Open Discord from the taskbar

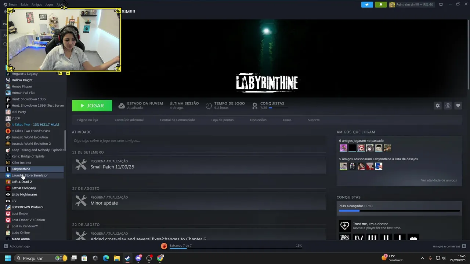click(x=138, y=258)
